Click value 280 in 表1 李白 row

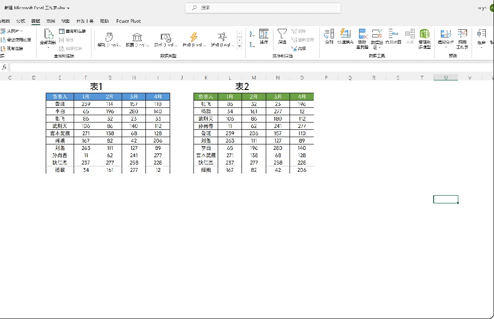[134, 111]
